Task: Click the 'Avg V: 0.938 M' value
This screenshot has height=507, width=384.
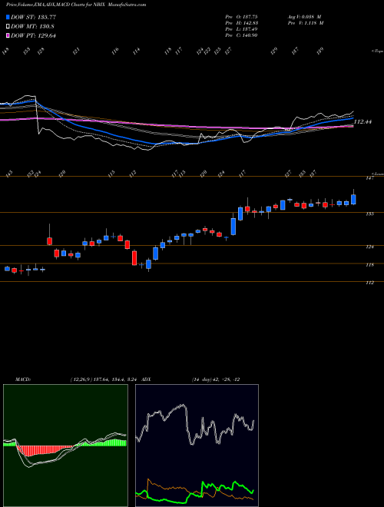Action: coord(306,17)
